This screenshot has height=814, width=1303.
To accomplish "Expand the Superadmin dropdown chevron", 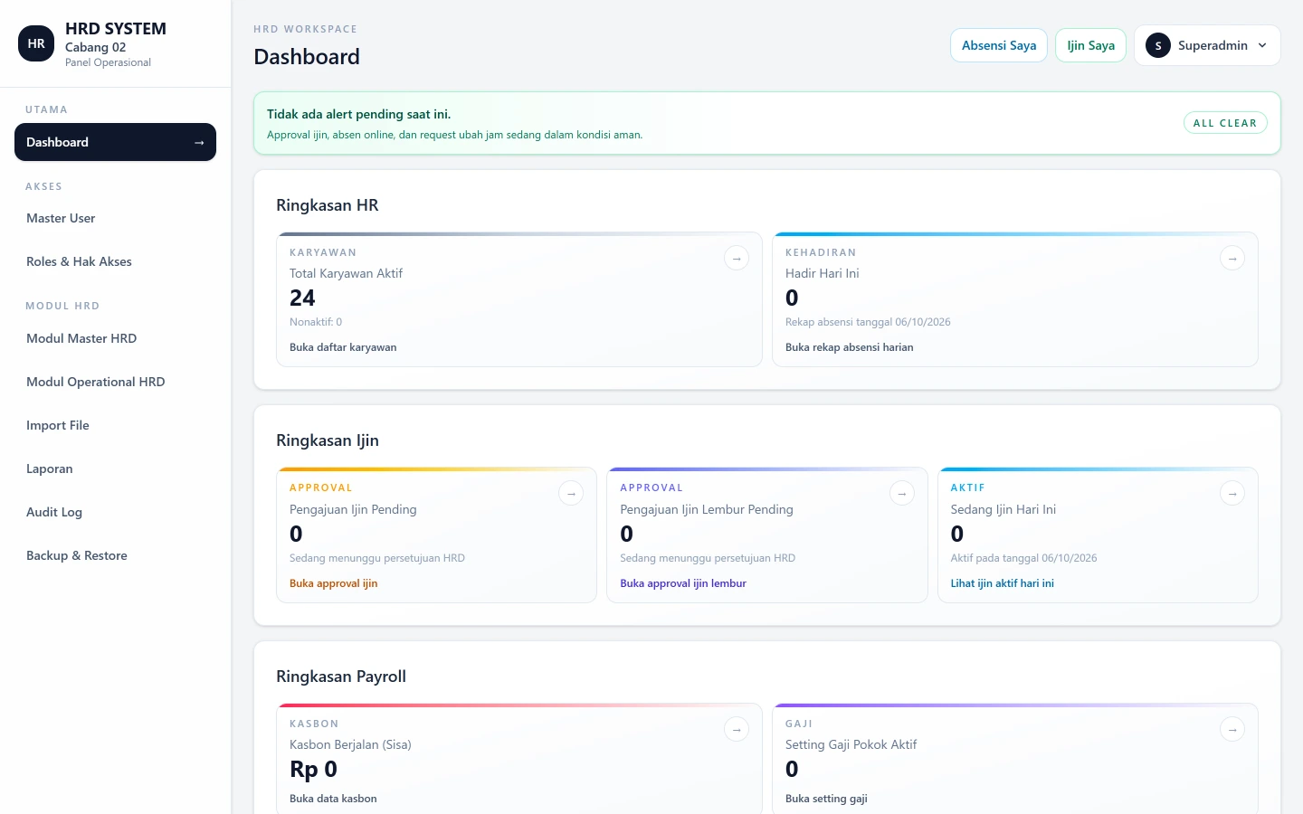I will tap(1262, 45).
